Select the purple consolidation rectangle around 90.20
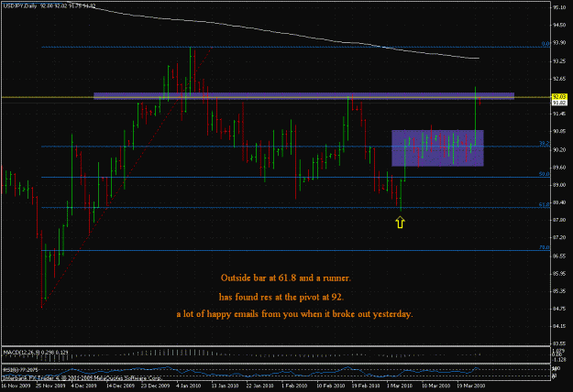The image size is (573, 392). click(x=438, y=148)
